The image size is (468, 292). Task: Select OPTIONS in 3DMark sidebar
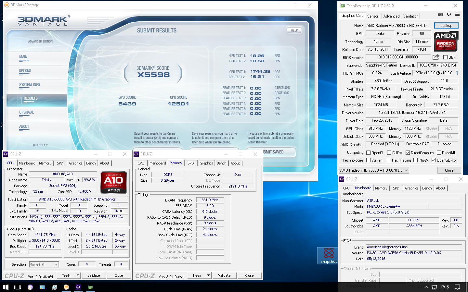click(x=25, y=71)
